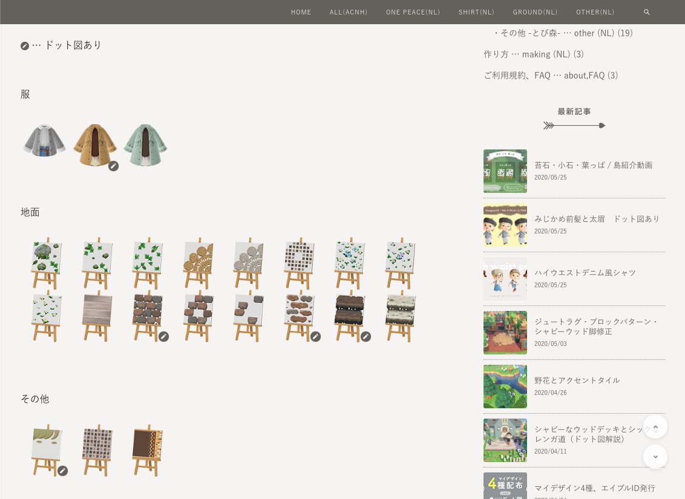Screen dimensions: 685x499
Task: Open article 野花とアクセントタイル
Action: click(x=577, y=380)
